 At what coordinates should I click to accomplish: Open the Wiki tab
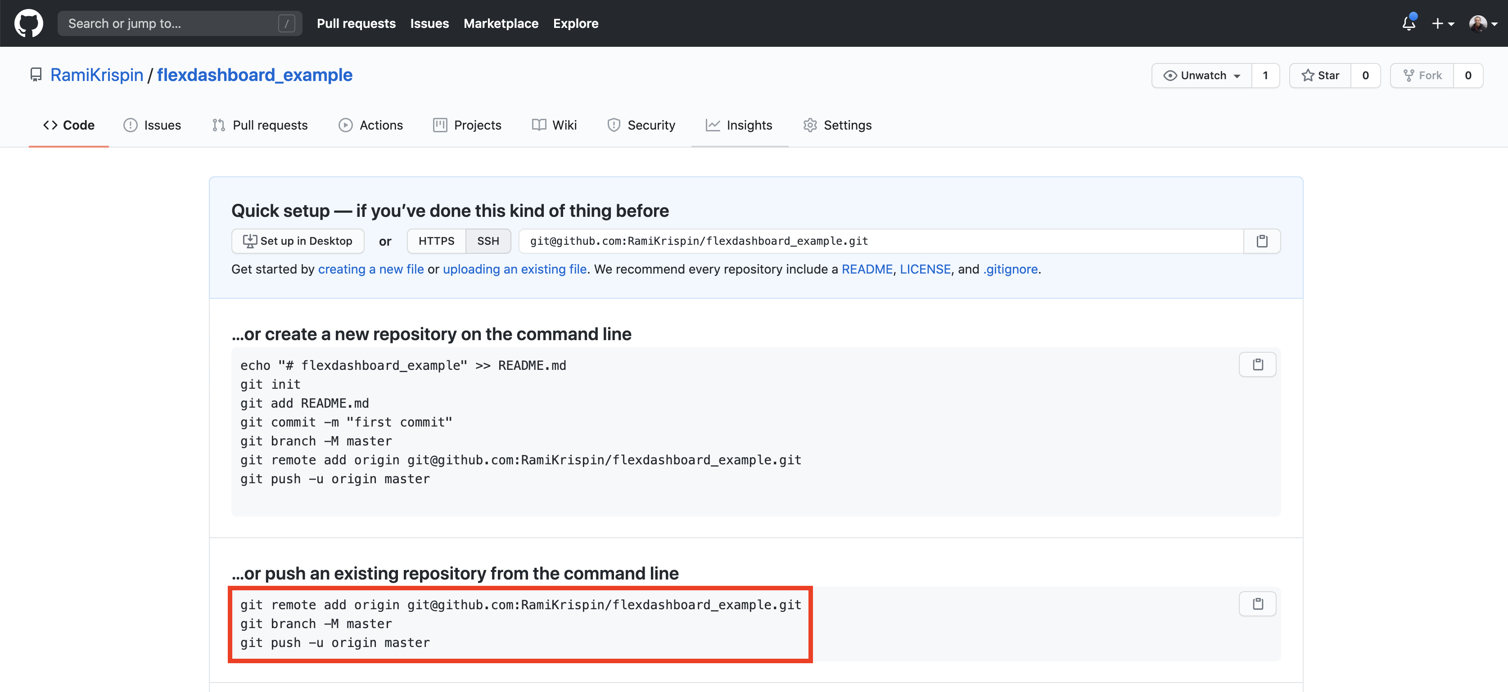[x=554, y=125]
